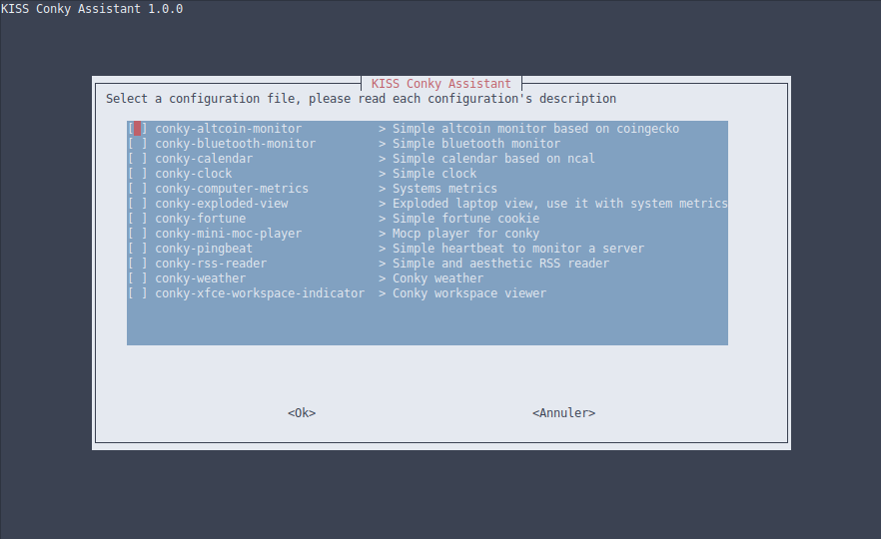Screen dimensions: 881x539
Task: Cancel with the Annuler button
Action: (x=563, y=413)
